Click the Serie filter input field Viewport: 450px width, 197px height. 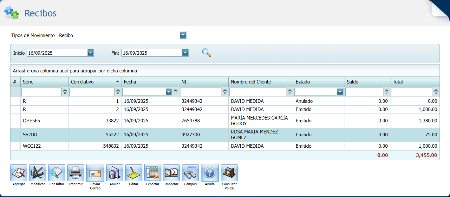click(x=41, y=92)
